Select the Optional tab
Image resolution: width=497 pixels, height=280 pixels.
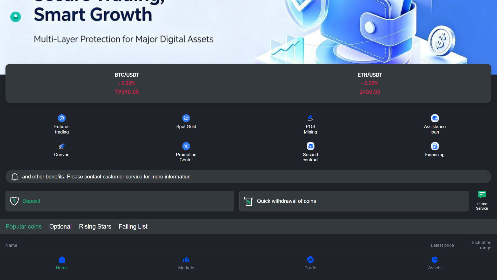pyautogui.click(x=60, y=226)
